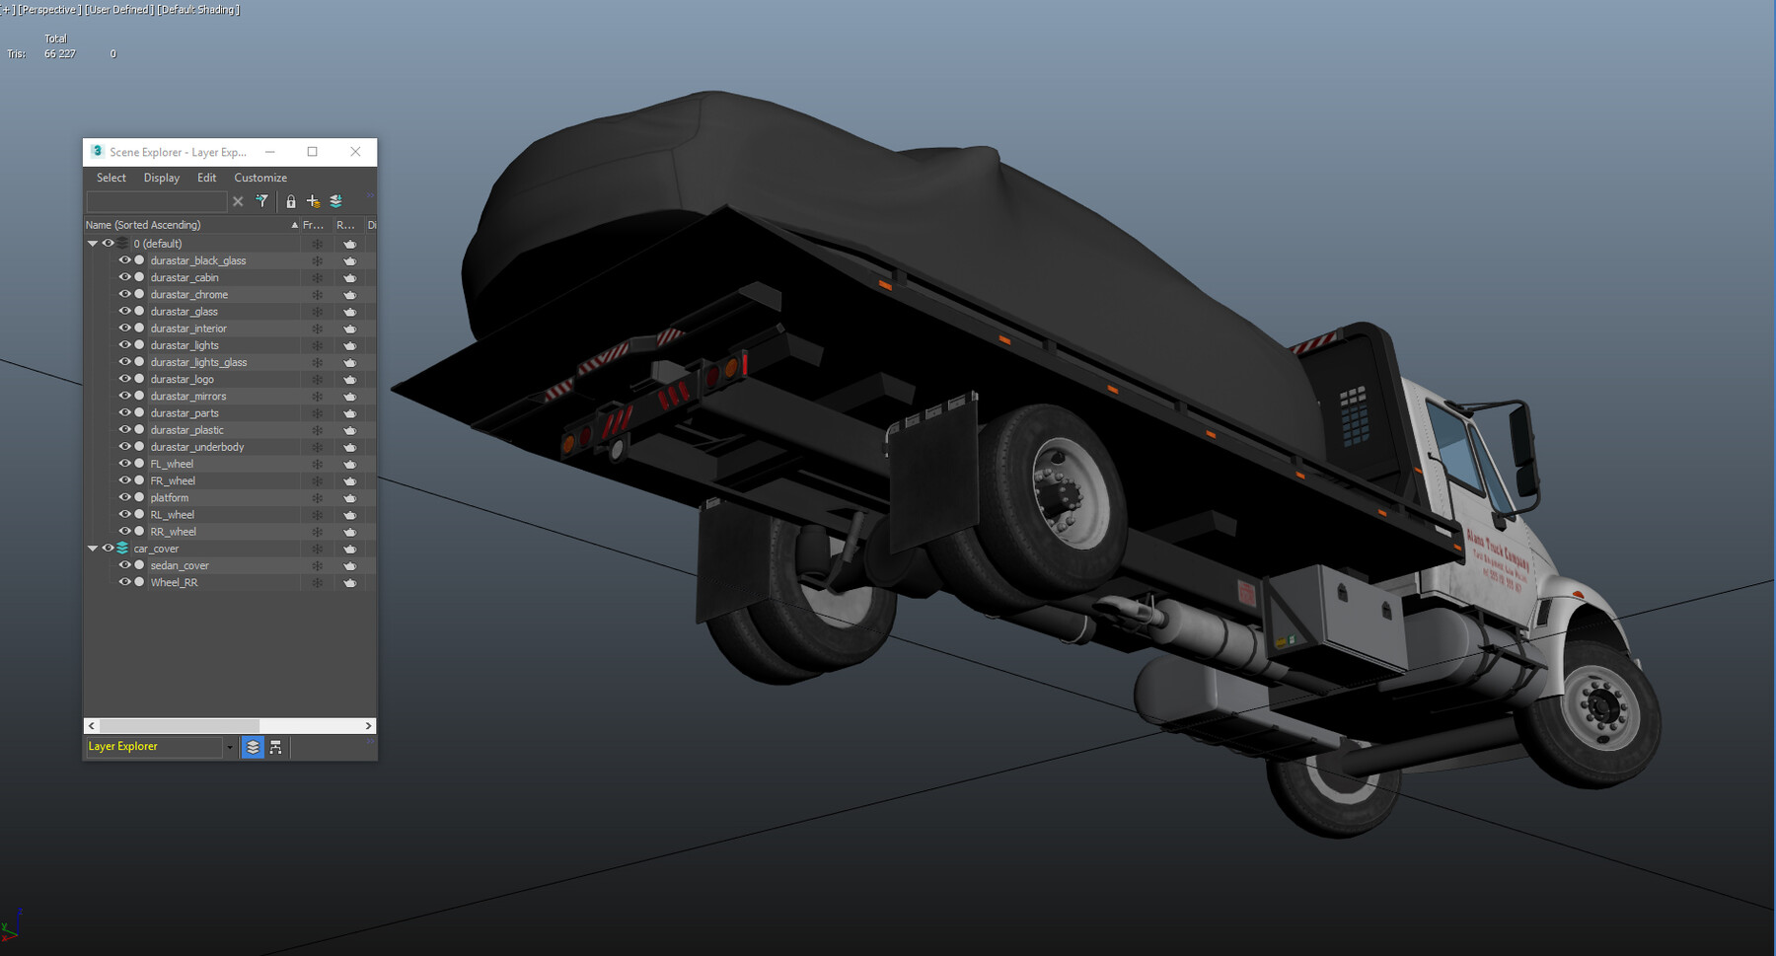The width and height of the screenshot is (1776, 956).
Task: Collapse the car_cover layer
Action: [x=93, y=549]
